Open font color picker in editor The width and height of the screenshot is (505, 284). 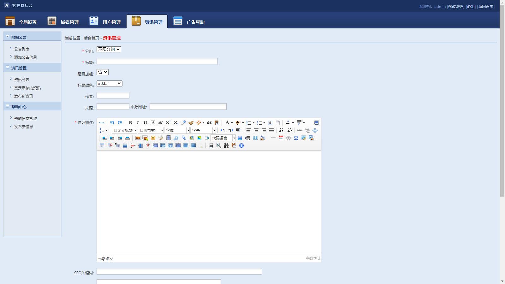point(227,123)
